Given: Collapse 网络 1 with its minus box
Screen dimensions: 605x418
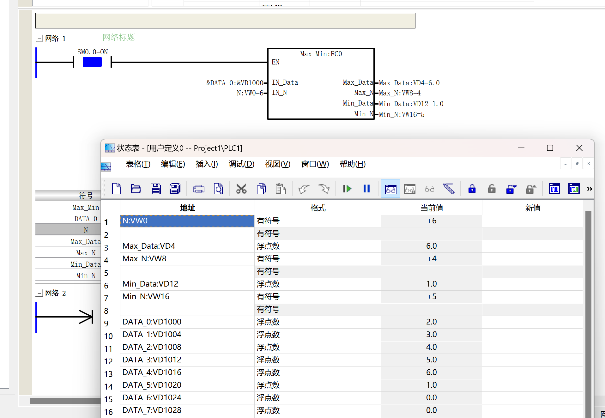Looking at the screenshot, I should (x=40, y=39).
